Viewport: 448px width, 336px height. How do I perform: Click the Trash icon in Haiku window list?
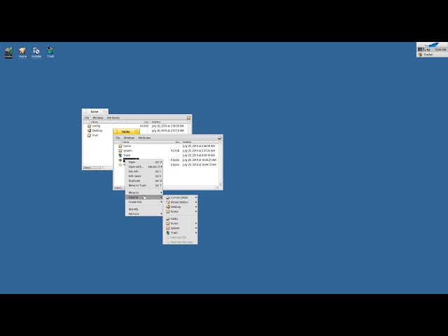(120, 155)
